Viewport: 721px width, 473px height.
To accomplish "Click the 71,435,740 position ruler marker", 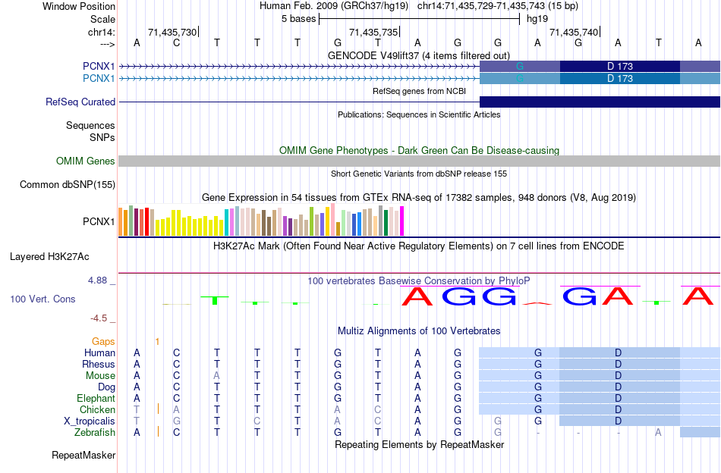I will pos(575,32).
